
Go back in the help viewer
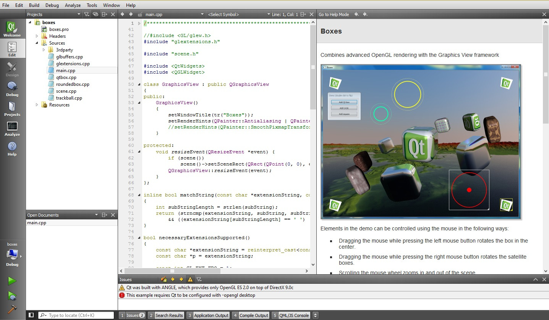tap(356, 14)
